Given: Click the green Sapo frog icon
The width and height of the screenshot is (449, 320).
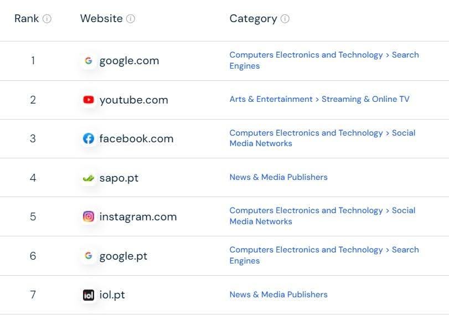Looking at the screenshot, I should pyautogui.click(x=89, y=178).
